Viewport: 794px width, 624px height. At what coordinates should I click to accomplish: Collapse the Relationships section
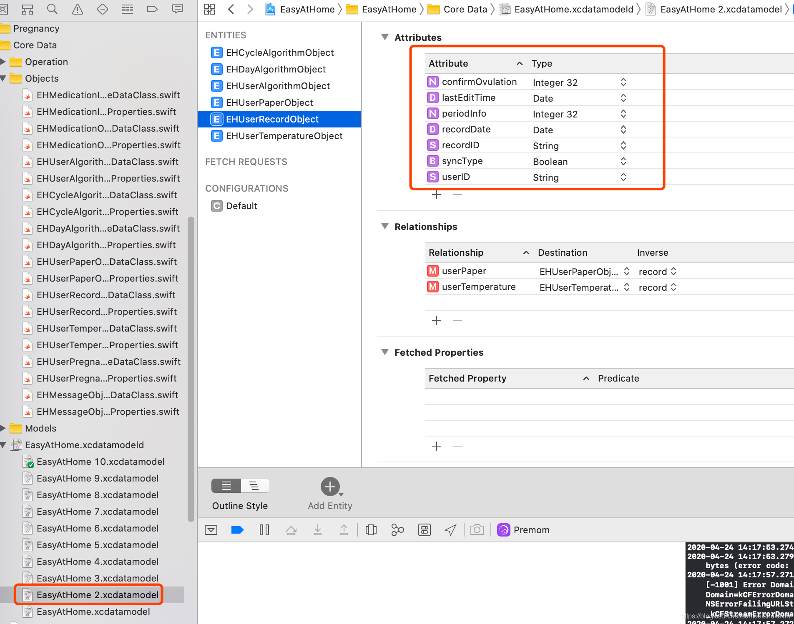385,227
